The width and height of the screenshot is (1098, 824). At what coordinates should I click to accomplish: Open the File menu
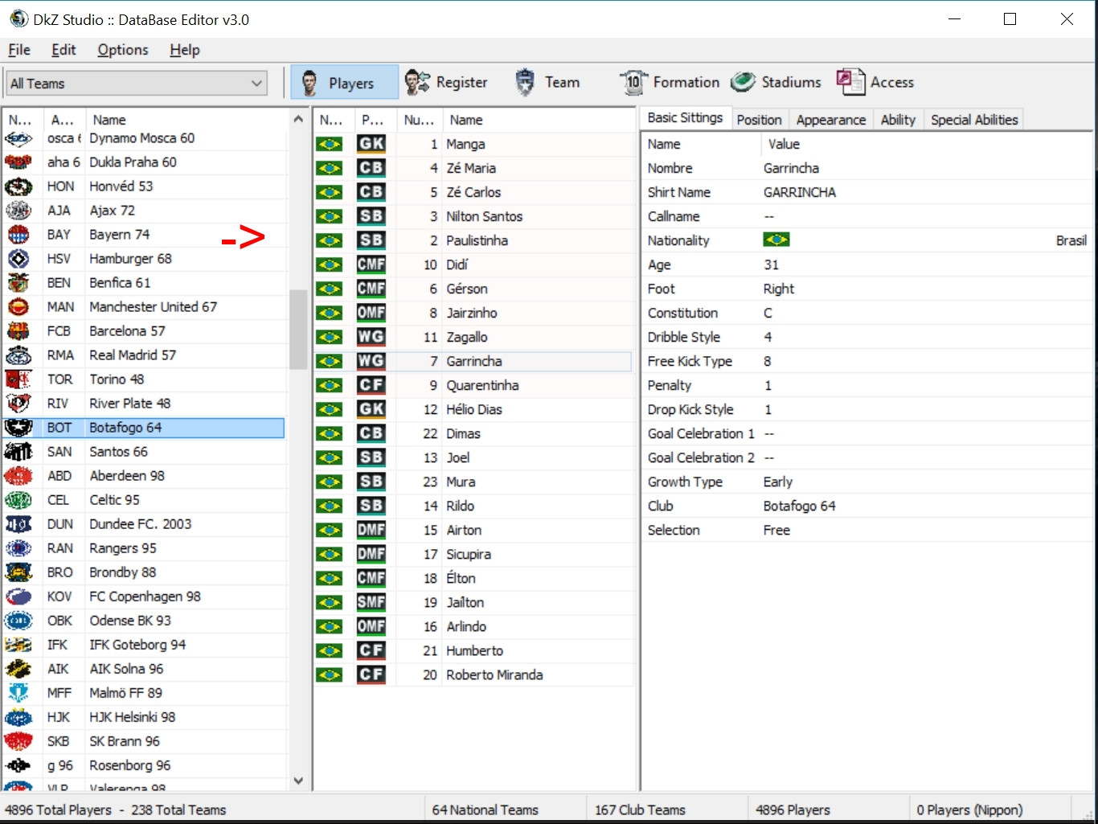tap(19, 50)
